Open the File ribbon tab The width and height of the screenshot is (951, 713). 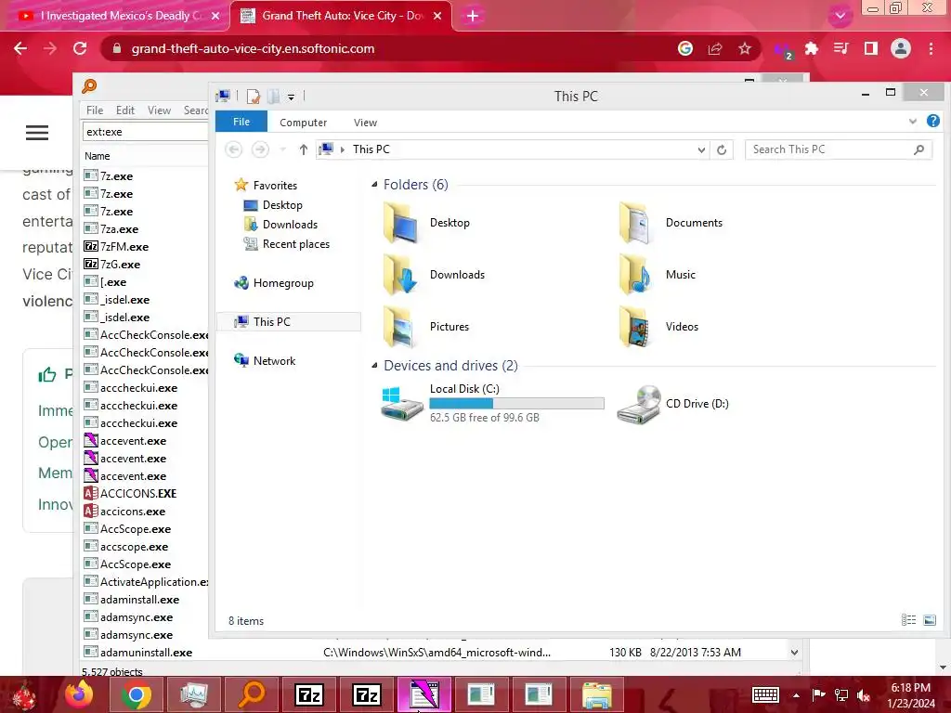241,122
